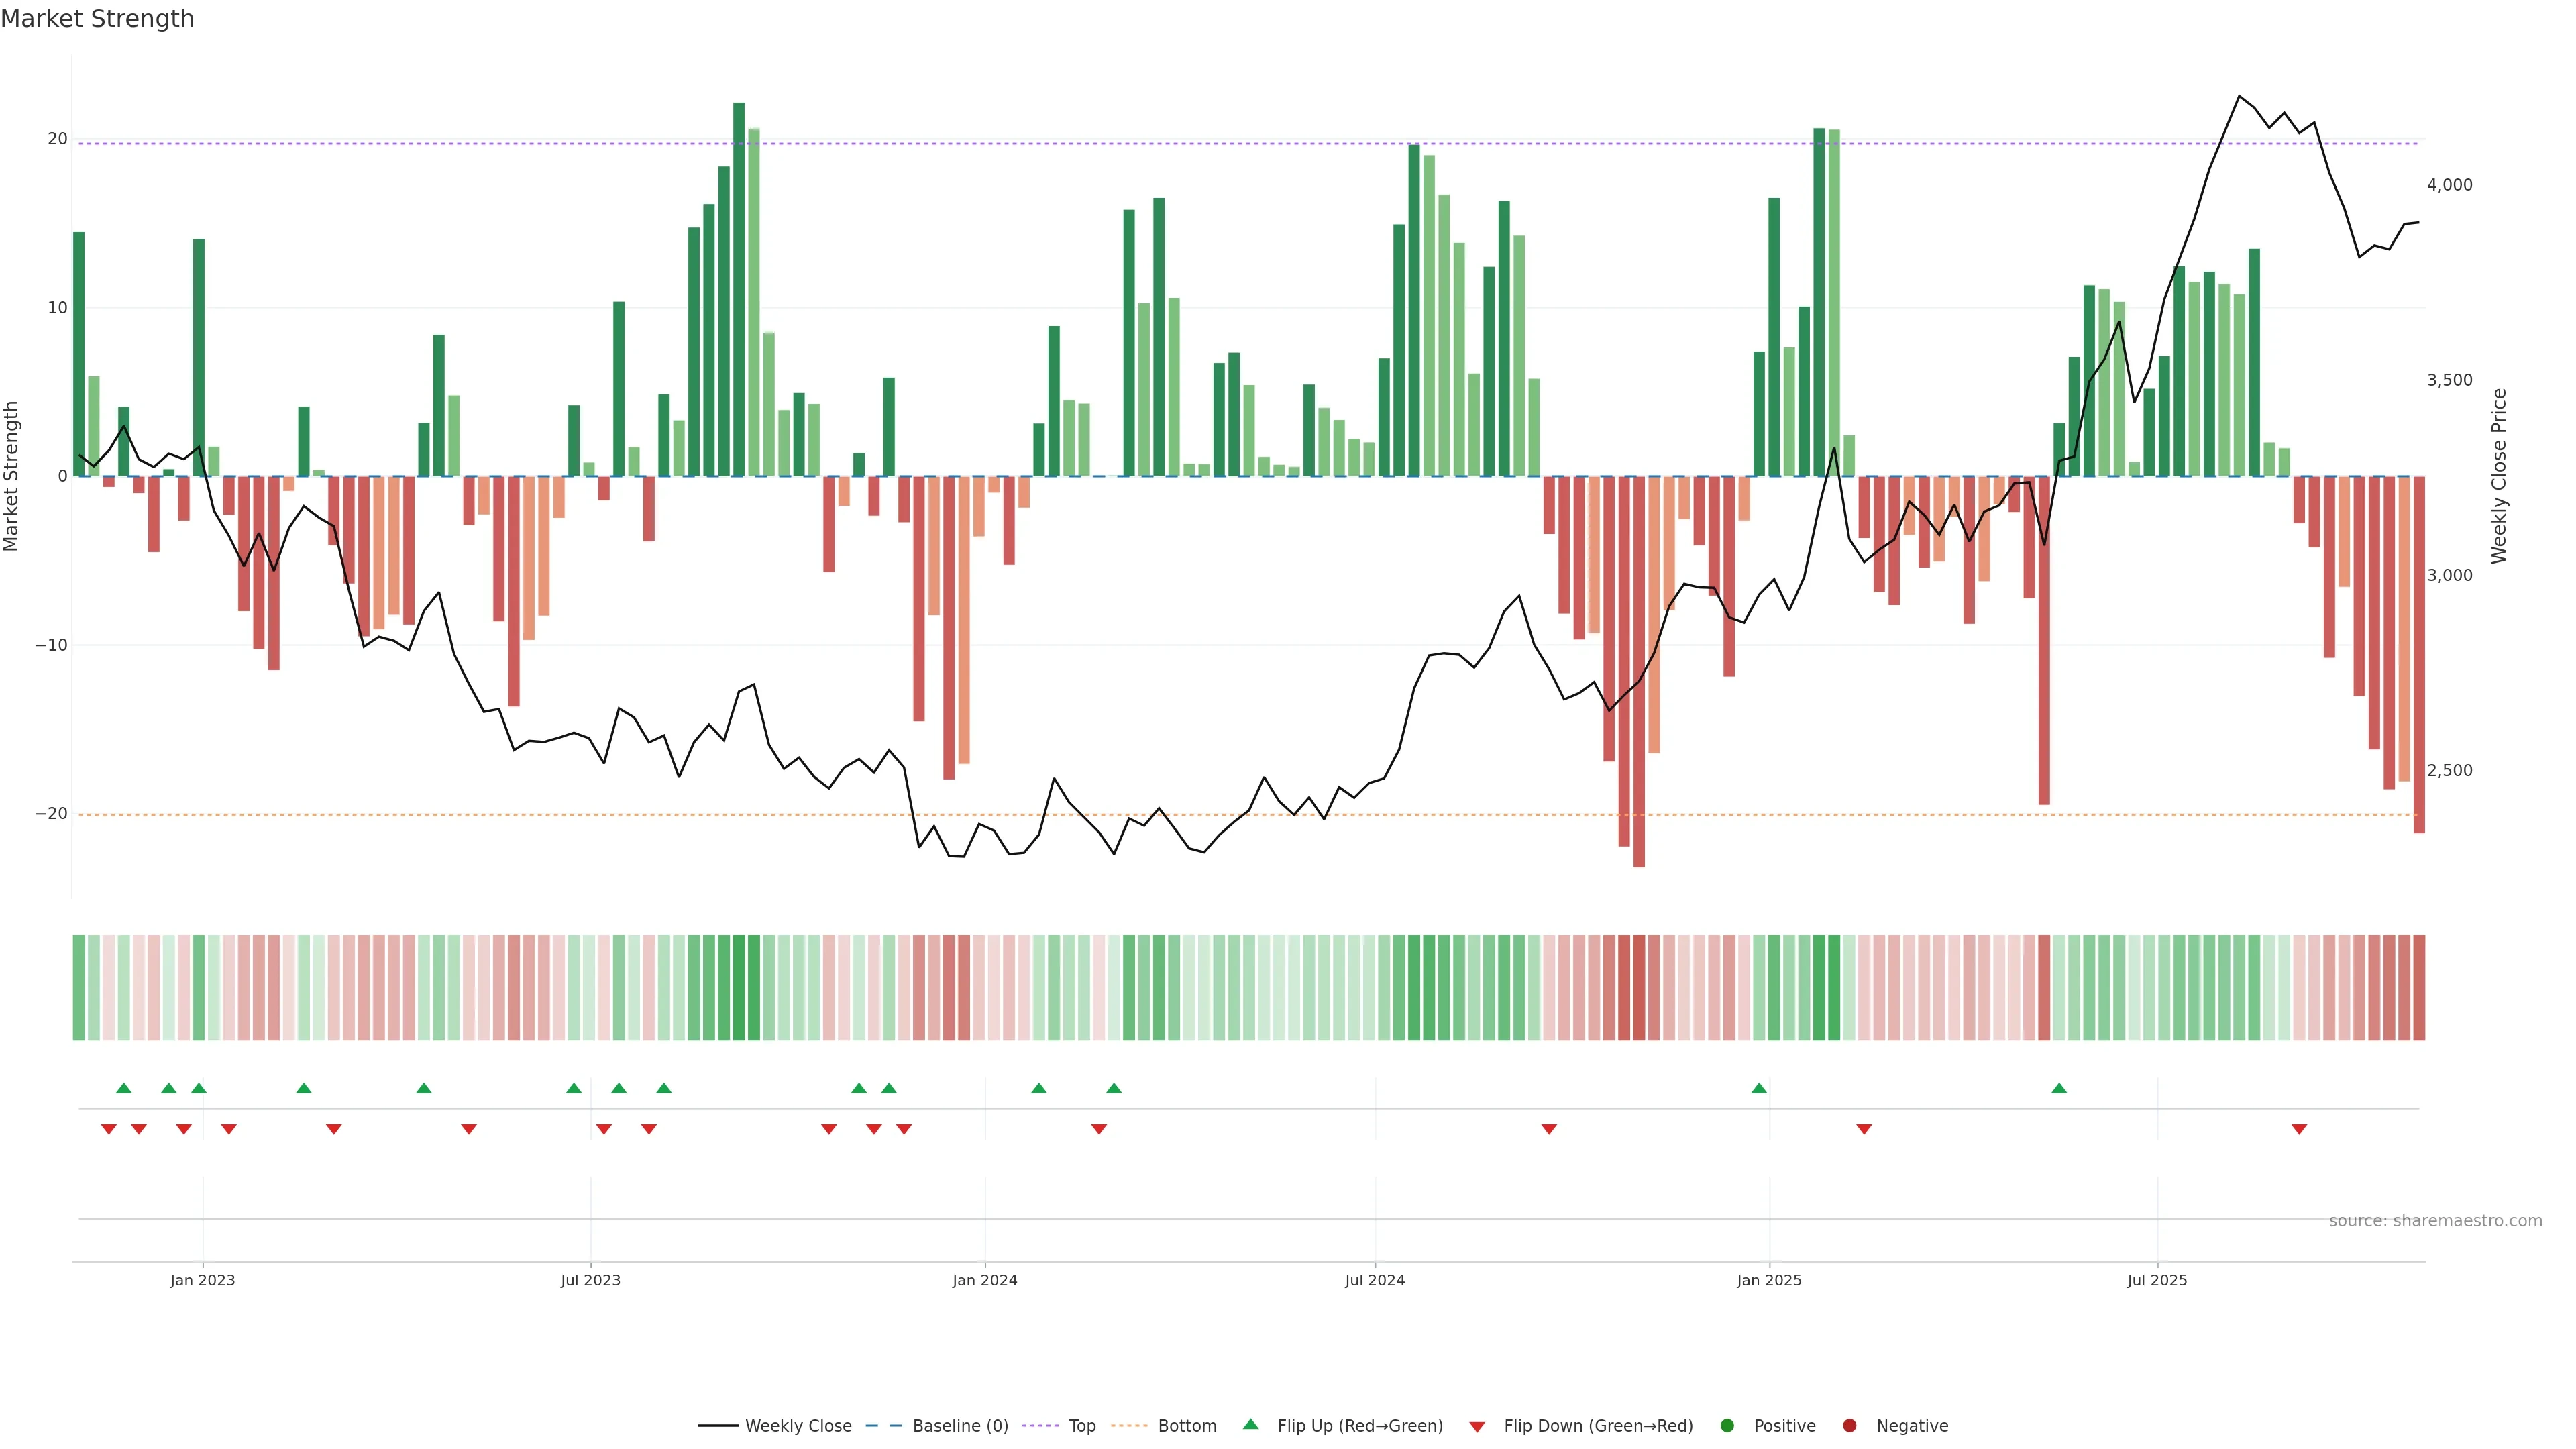Viewport: 2576px width, 1449px height.
Task: Click the Flip Up green triangle legend icon
Action: coord(1250,1425)
